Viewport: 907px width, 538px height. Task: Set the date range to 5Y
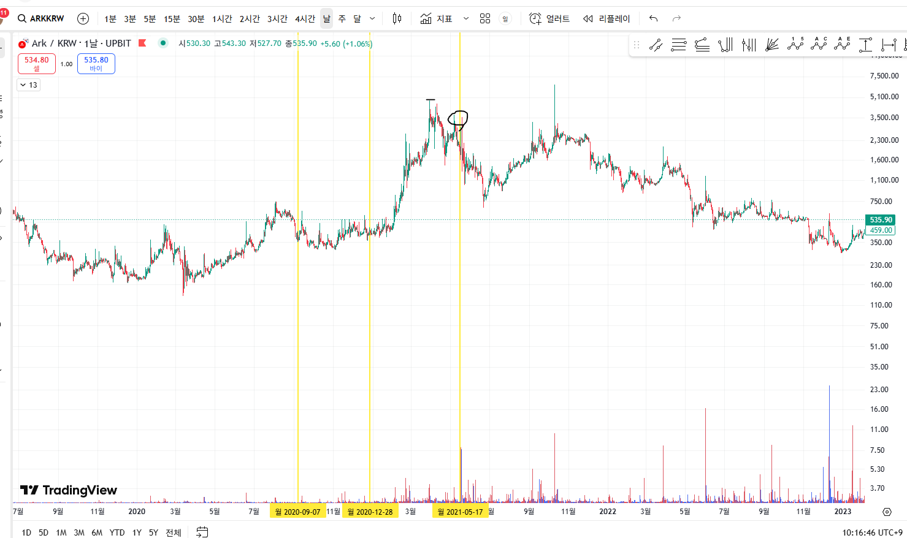pyautogui.click(x=153, y=532)
